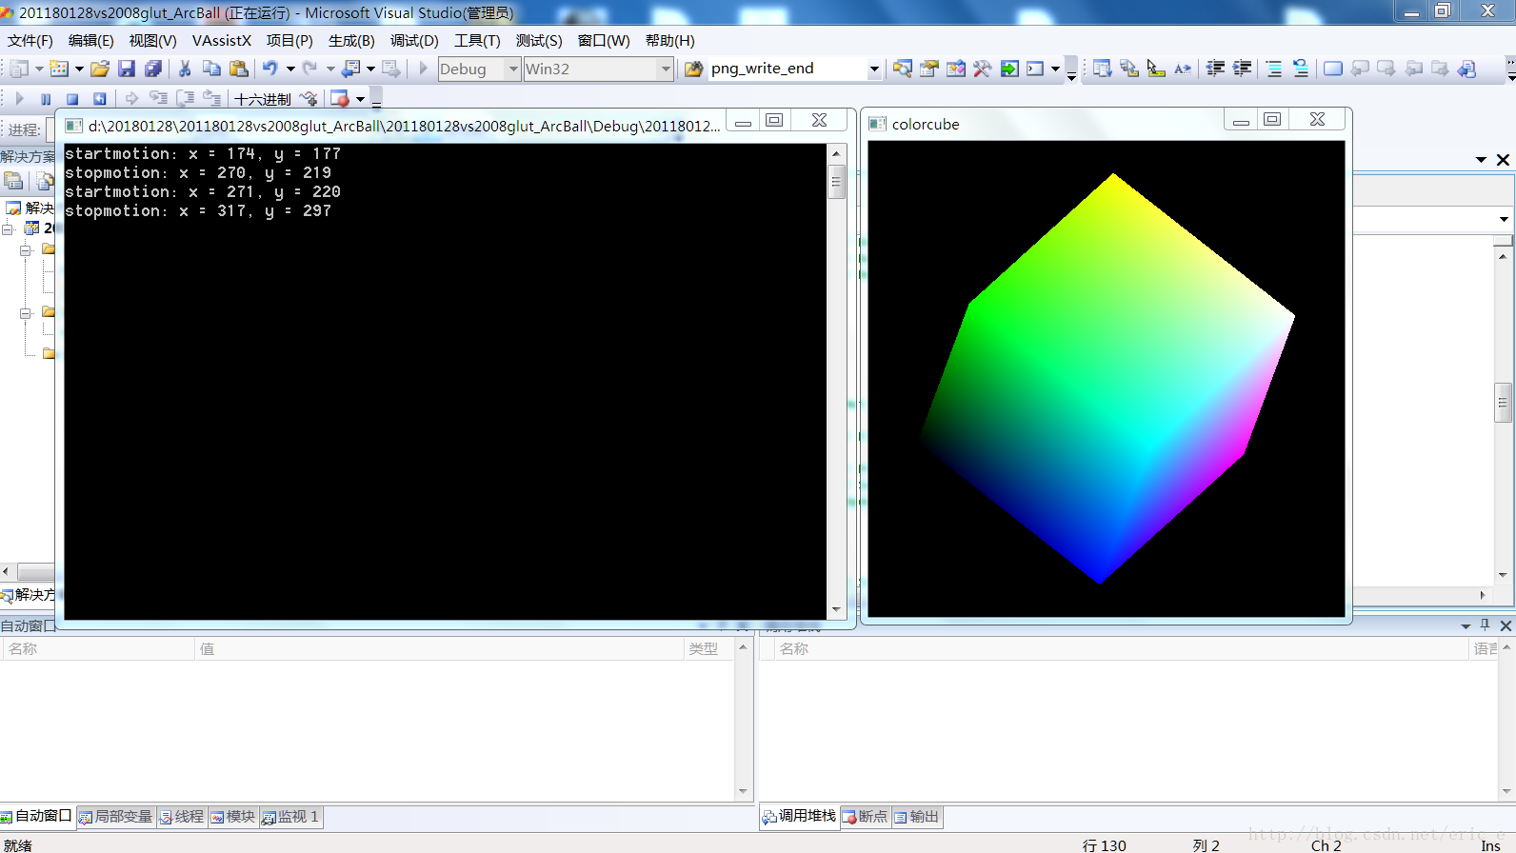Undo the last action via toolbar
This screenshot has height=853, width=1516.
(270, 69)
